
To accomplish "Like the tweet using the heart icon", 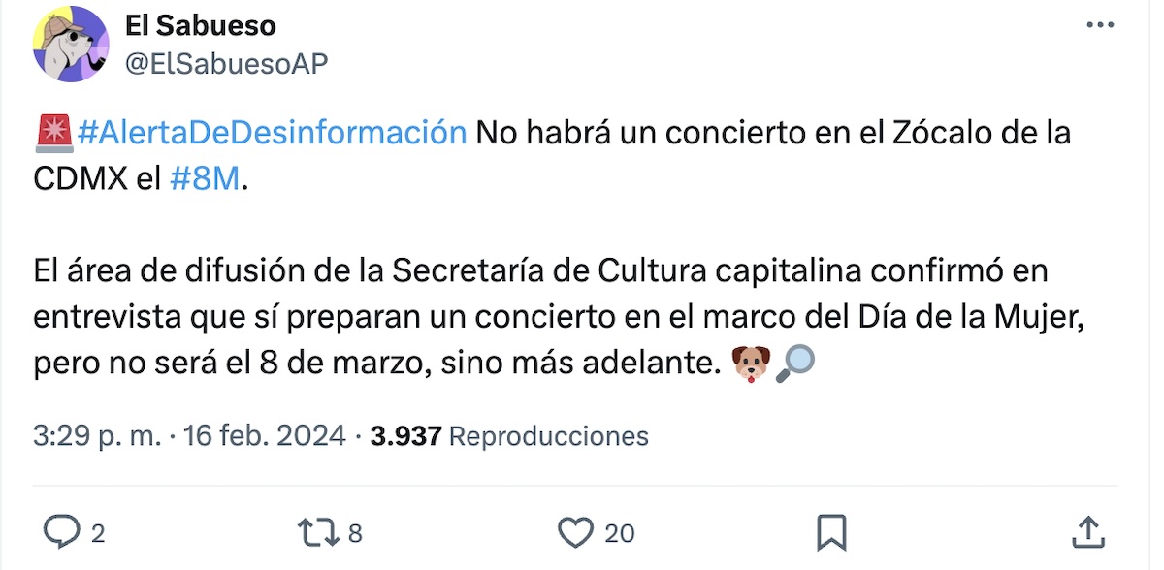I will tap(576, 532).
